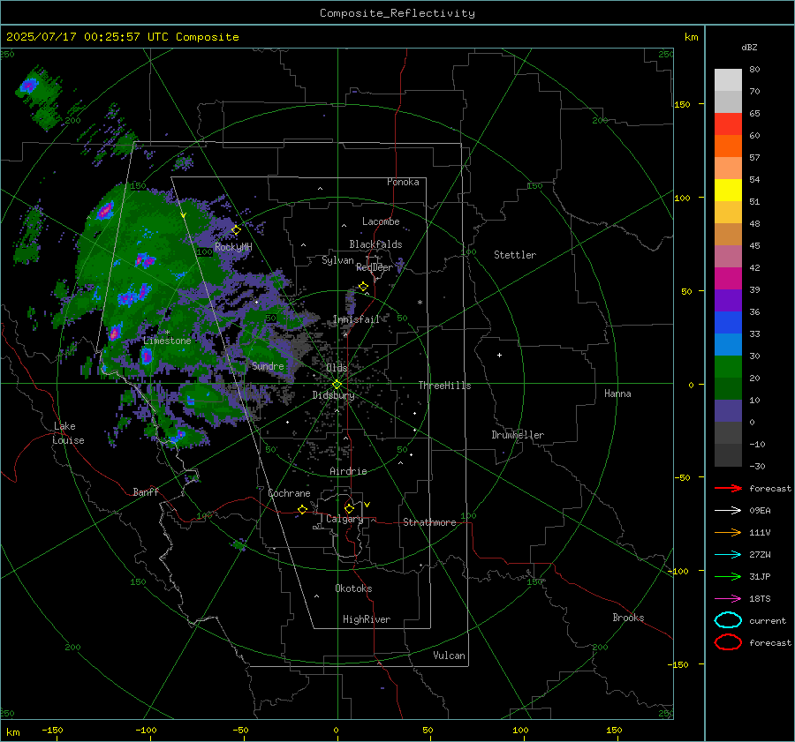
Task: Click the Brooks city label
Action: pos(628,618)
